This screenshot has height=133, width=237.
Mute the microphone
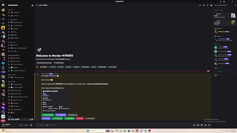pos(21,125)
